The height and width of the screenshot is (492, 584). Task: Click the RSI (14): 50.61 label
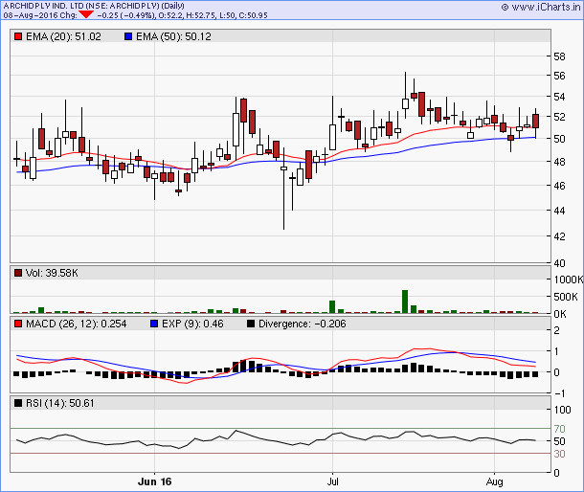point(60,403)
